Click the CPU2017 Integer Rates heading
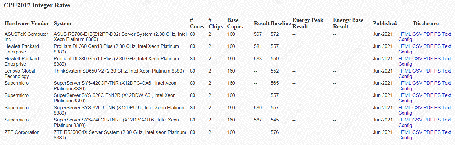Viewport: 455px width, 145px height. pyautogui.click(x=37, y=5)
